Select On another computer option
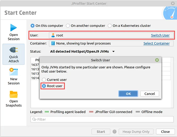Image resolution: width=177 pixels, height=137 pixels. (85, 26)
